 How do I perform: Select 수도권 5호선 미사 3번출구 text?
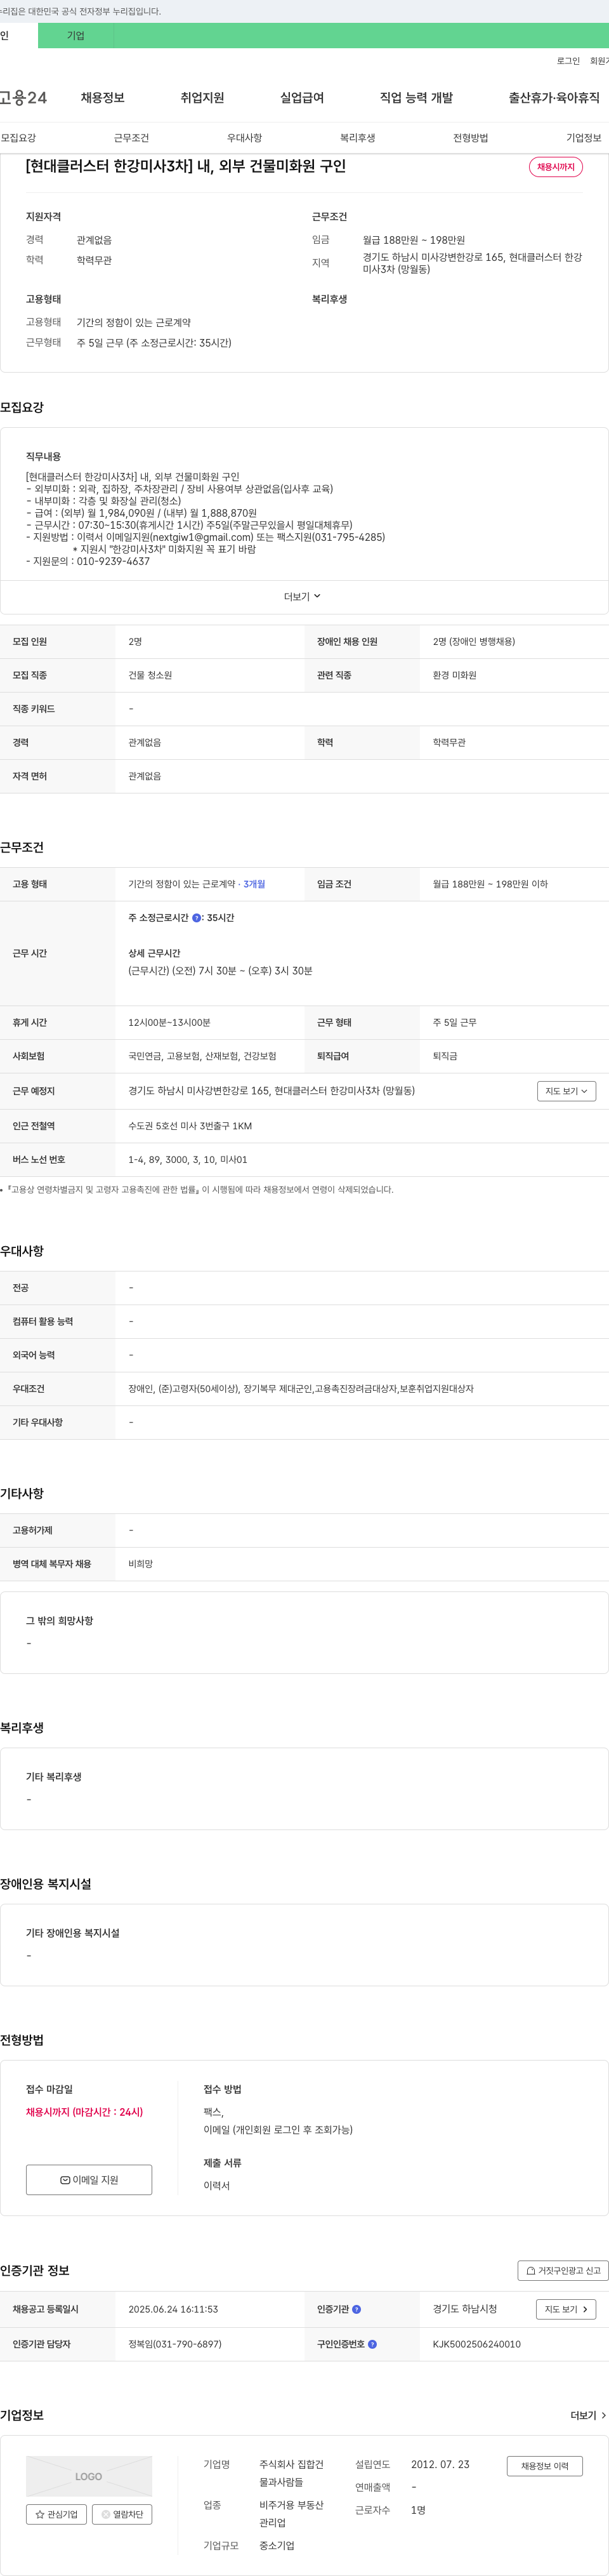coord(190,1126)
